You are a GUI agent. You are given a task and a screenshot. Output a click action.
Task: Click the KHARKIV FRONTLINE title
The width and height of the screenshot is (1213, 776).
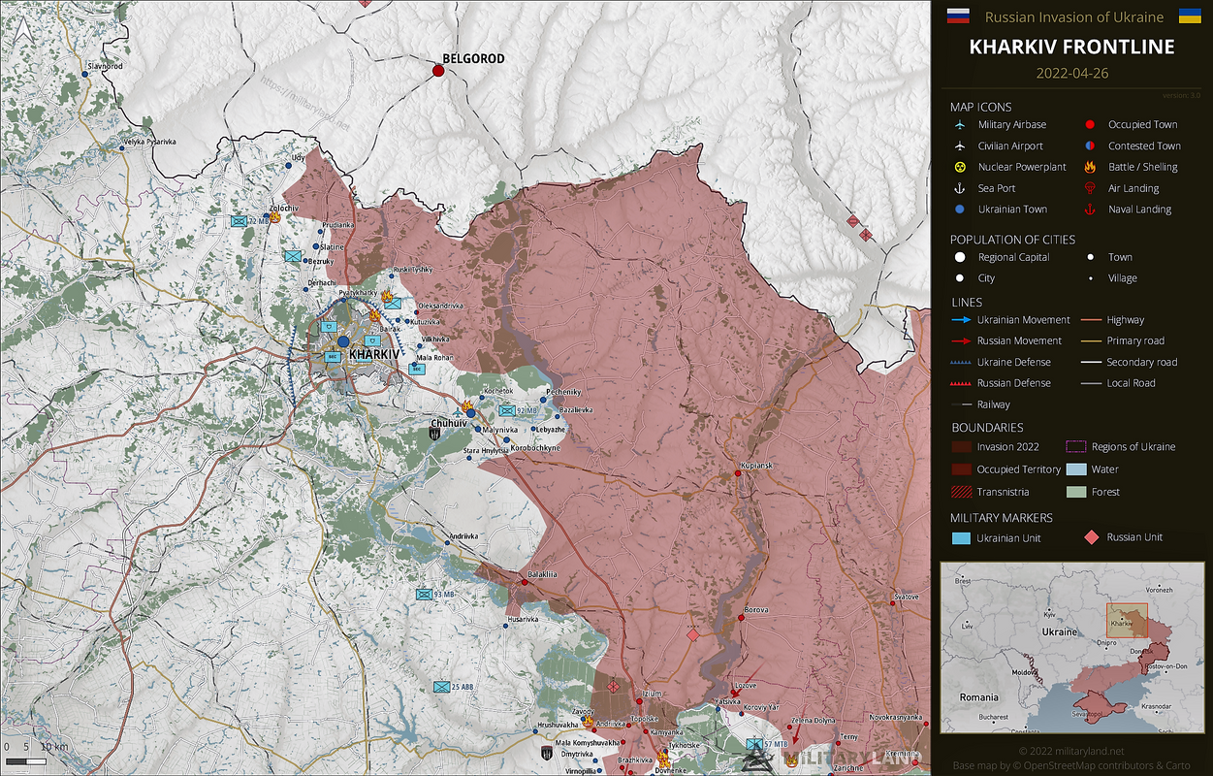point(1071,47)
